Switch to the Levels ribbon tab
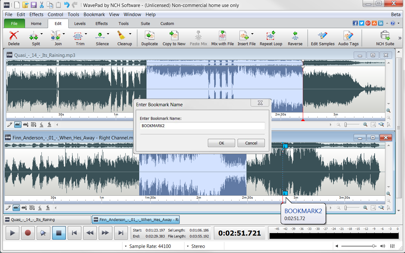405x253 pixels. (80, 23)
